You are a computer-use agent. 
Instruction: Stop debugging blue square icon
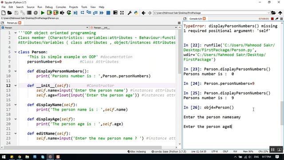tap(108, 13)
